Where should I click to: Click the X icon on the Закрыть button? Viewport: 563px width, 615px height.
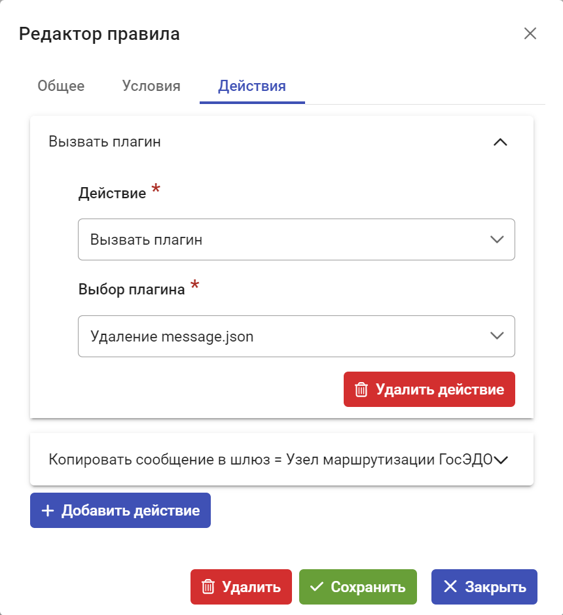(x=450, y=586)
